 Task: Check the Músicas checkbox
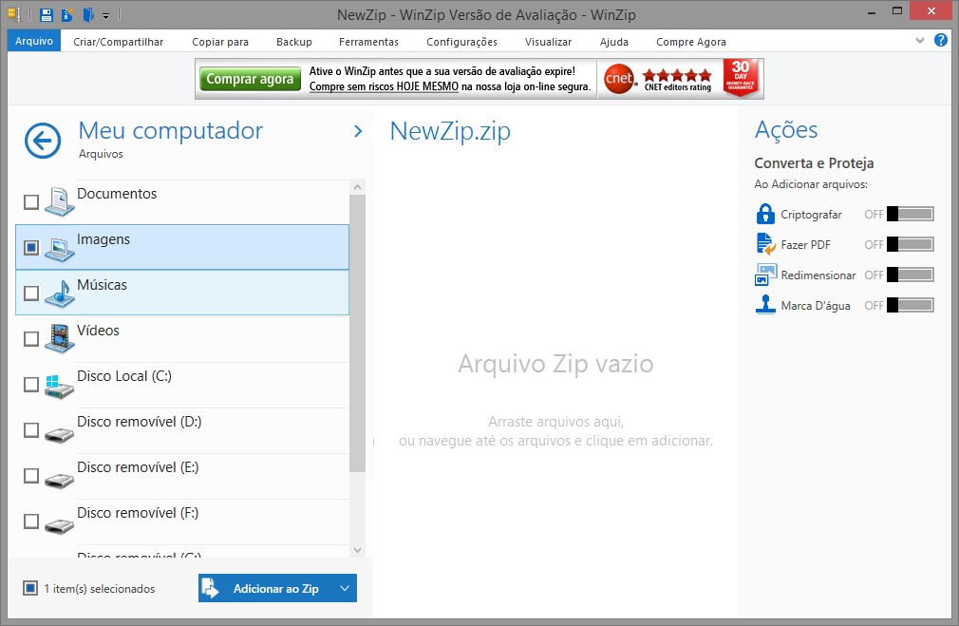(x=31, y=294)
